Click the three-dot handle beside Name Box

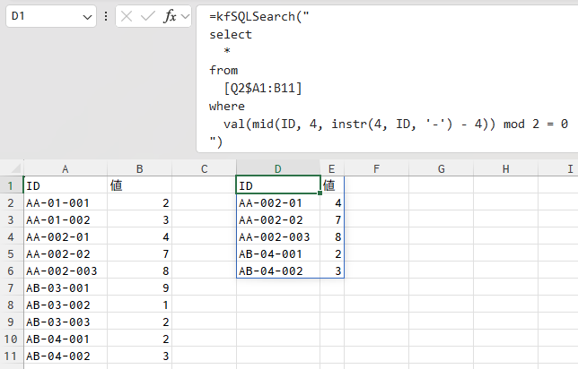106,16
